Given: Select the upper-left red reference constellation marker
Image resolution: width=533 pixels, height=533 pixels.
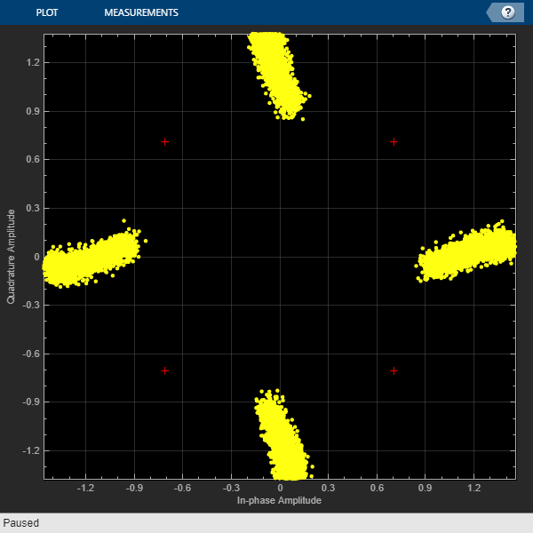Looking at the screenshot, I should point(164,142).
